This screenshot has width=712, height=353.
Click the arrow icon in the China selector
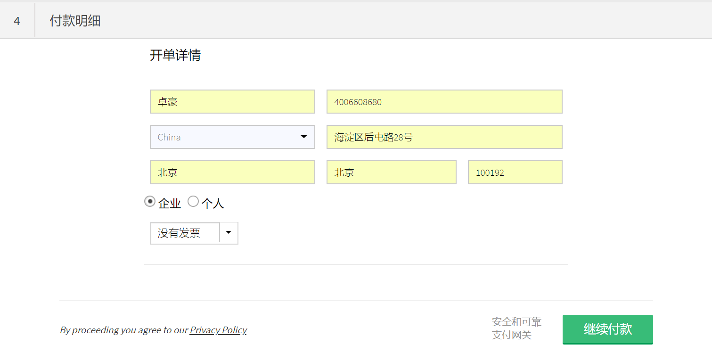(304, 137)
